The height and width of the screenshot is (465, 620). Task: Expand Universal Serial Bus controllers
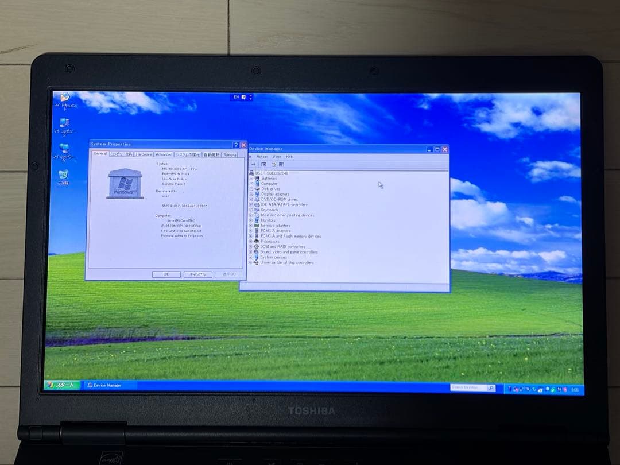(x=250, y=261)
